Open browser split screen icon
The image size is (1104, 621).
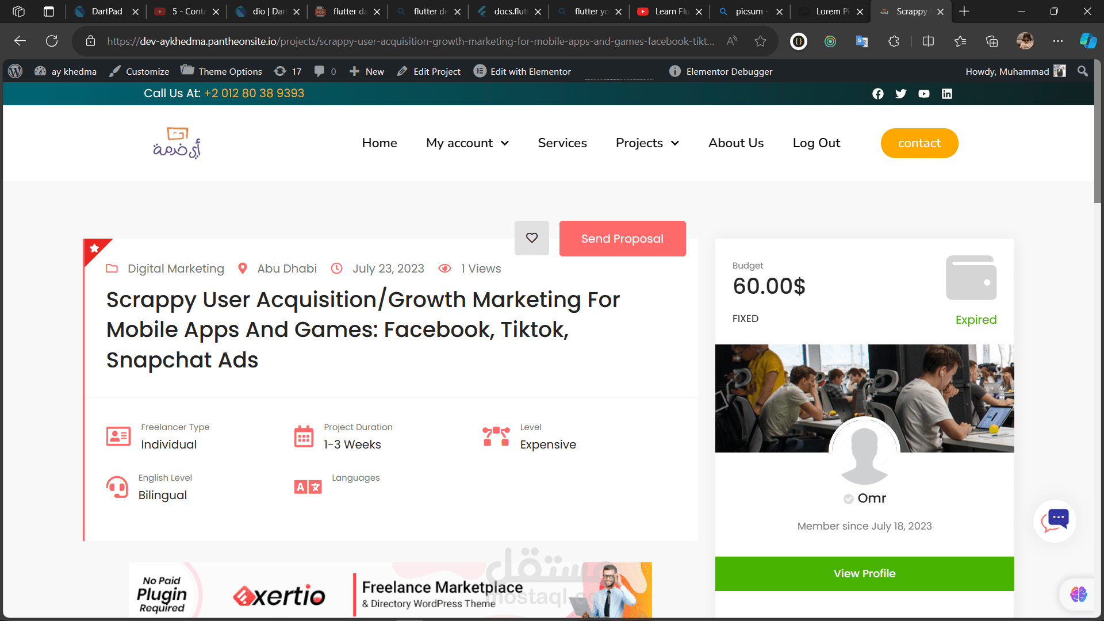[x=927, y=41]
